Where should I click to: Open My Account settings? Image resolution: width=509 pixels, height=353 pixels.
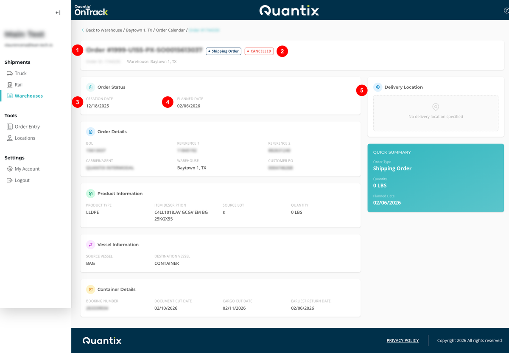(x=27, y=169)
